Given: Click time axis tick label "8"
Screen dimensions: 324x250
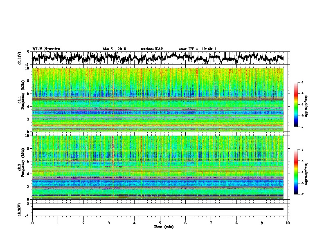Looking at the screenshot, I should click(x=236, y=223).
